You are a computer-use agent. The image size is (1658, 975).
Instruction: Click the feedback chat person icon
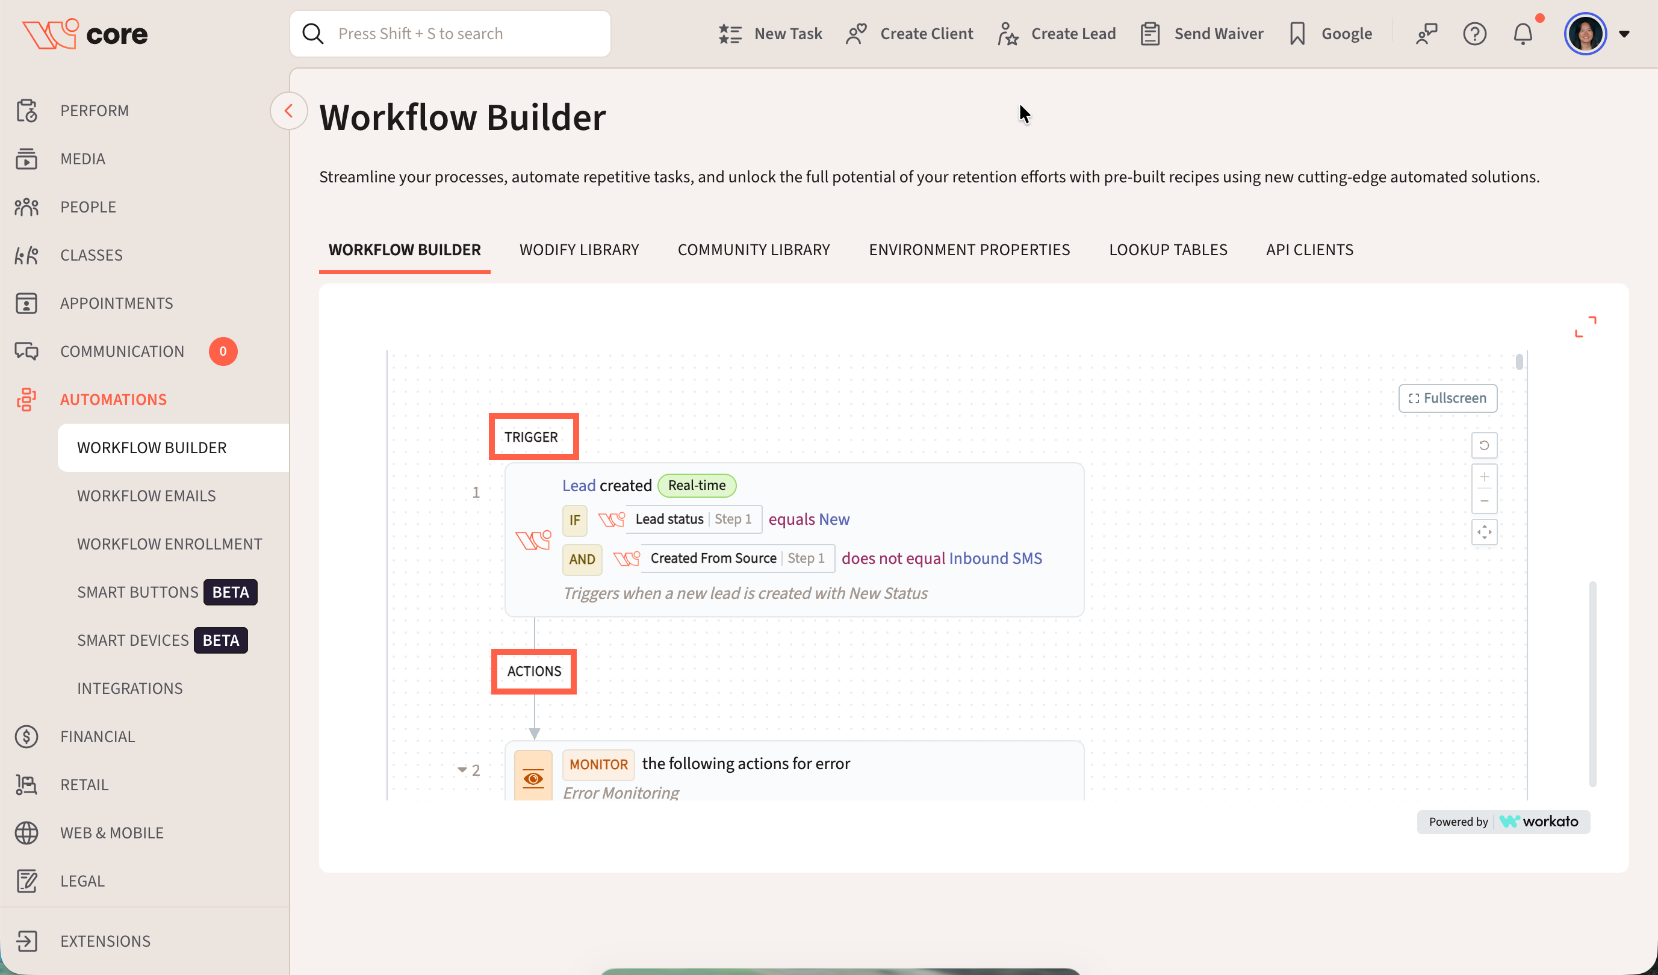click(1426, 34)
